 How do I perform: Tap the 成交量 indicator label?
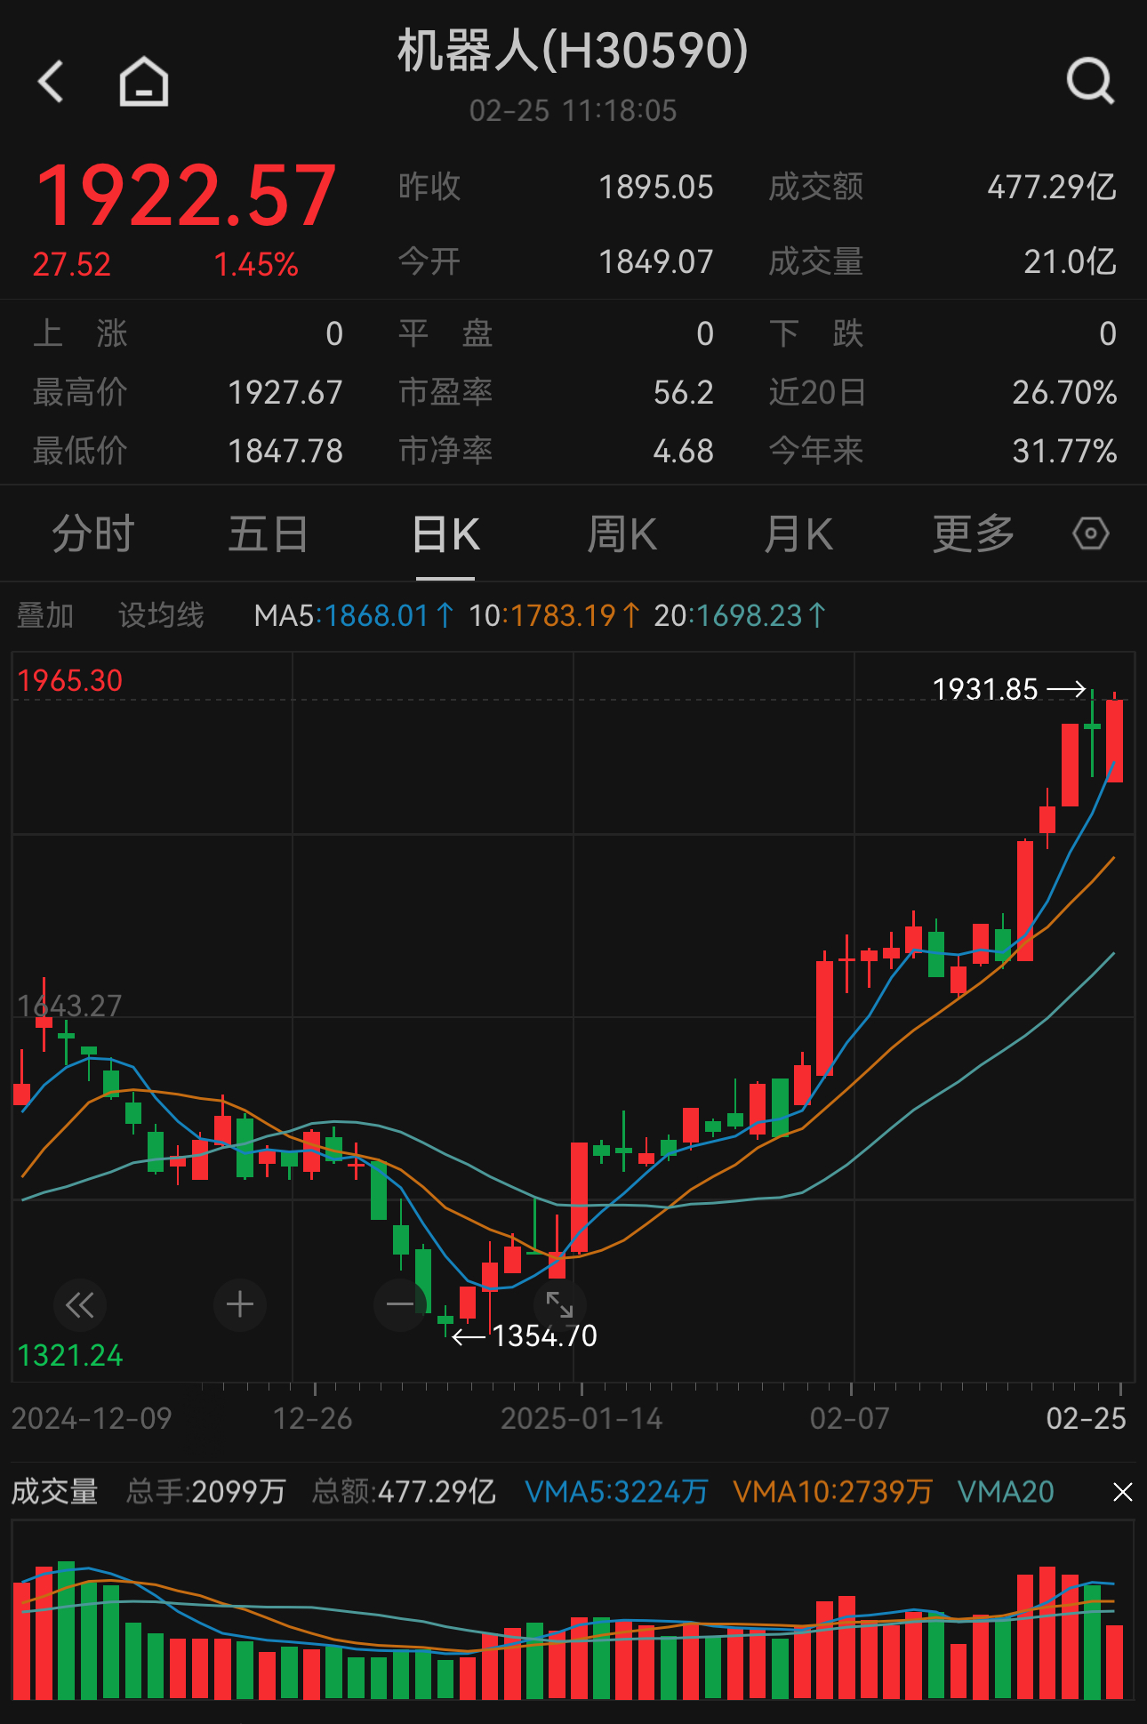(54, 1492)
